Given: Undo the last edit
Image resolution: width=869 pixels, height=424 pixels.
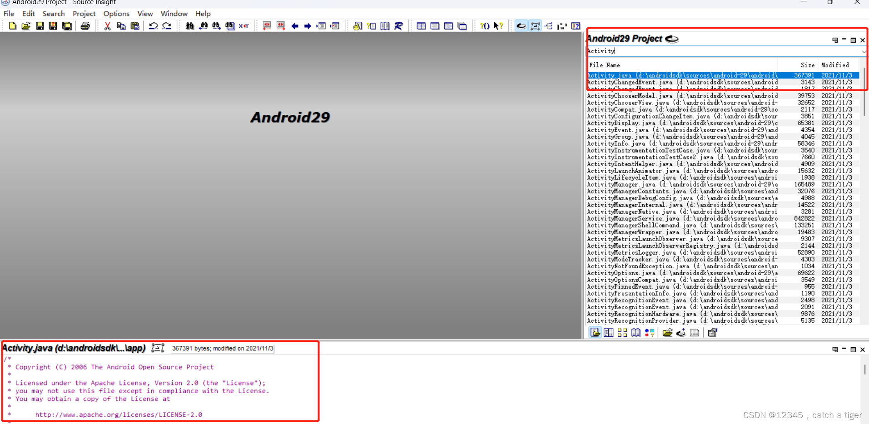Looking at the screenshot, I should [x=153, y=26].
